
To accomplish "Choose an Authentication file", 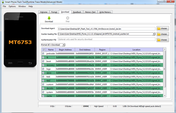I will click(163, 40).
